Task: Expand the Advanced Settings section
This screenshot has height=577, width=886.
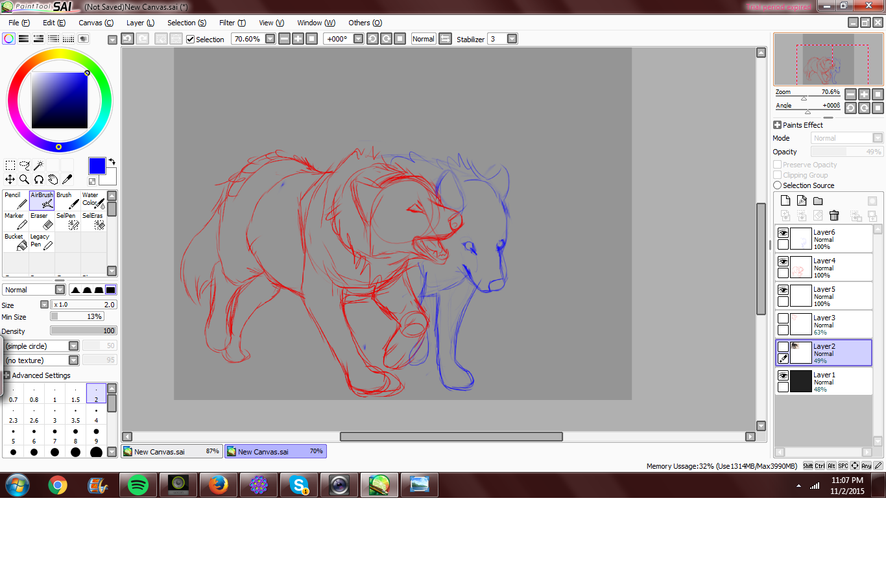Action: pyautogui.click(x=6, y=375)
